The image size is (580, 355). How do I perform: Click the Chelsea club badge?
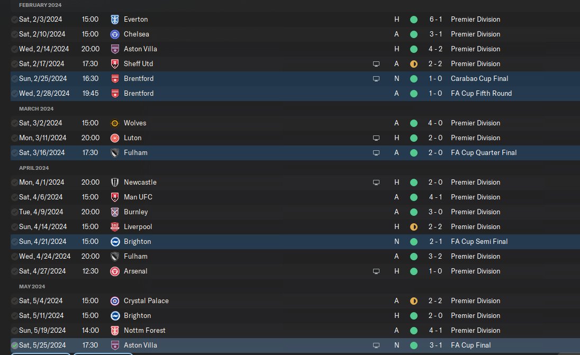click(x=115, y=34)
